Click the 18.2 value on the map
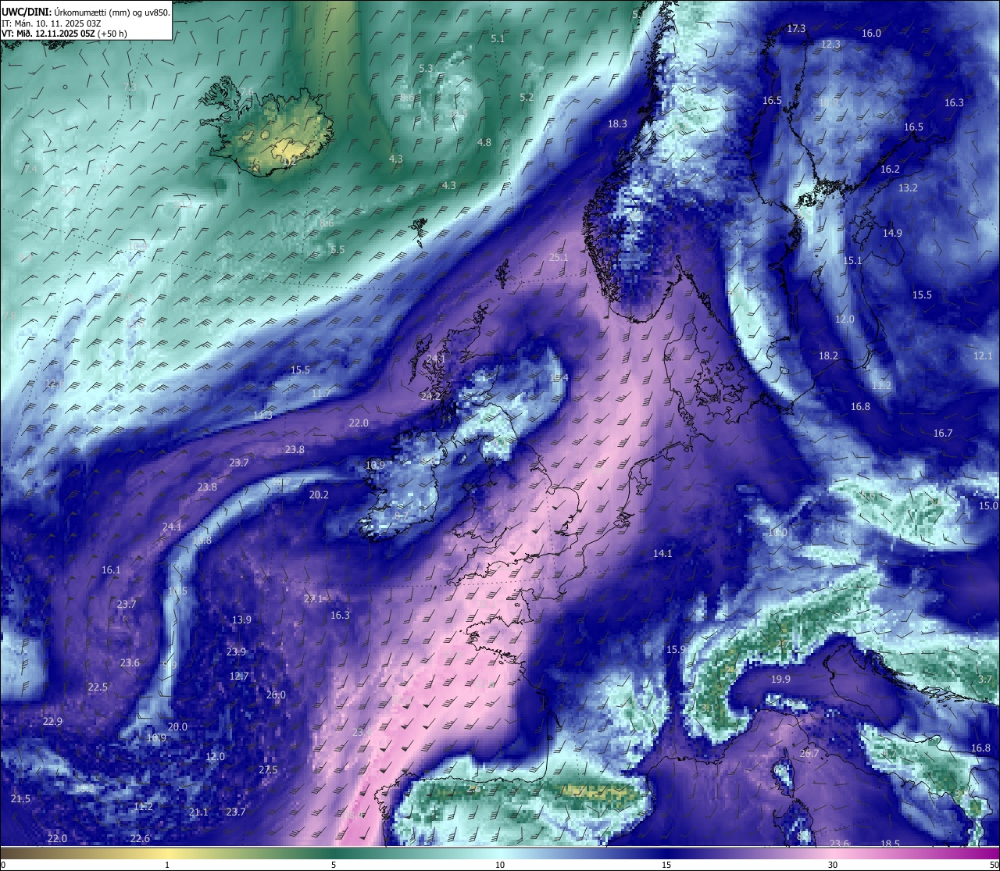The width and height of the screenshot is (1000, 871). click(x=828, y=356)
